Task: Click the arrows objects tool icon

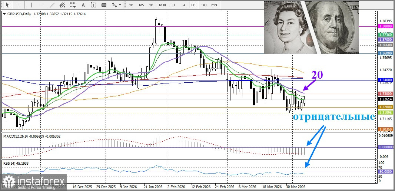Action: click(114, 5)
